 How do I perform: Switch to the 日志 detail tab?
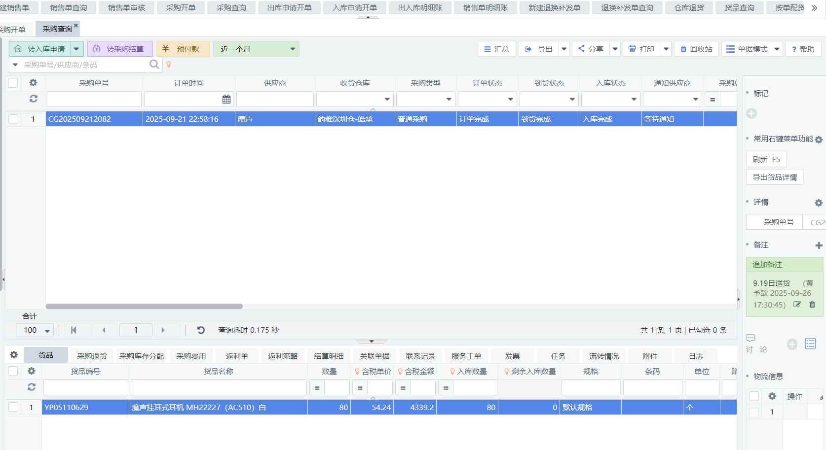(x=696, y=356)
